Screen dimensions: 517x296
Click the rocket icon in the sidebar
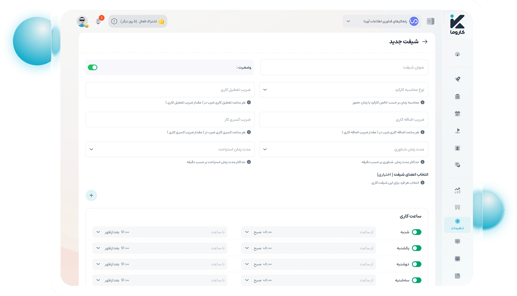coord(457,79)
